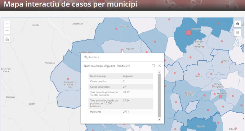Zoom out with the minus button
The width and height of the screenshot is (245, 131).
point(7,31)
